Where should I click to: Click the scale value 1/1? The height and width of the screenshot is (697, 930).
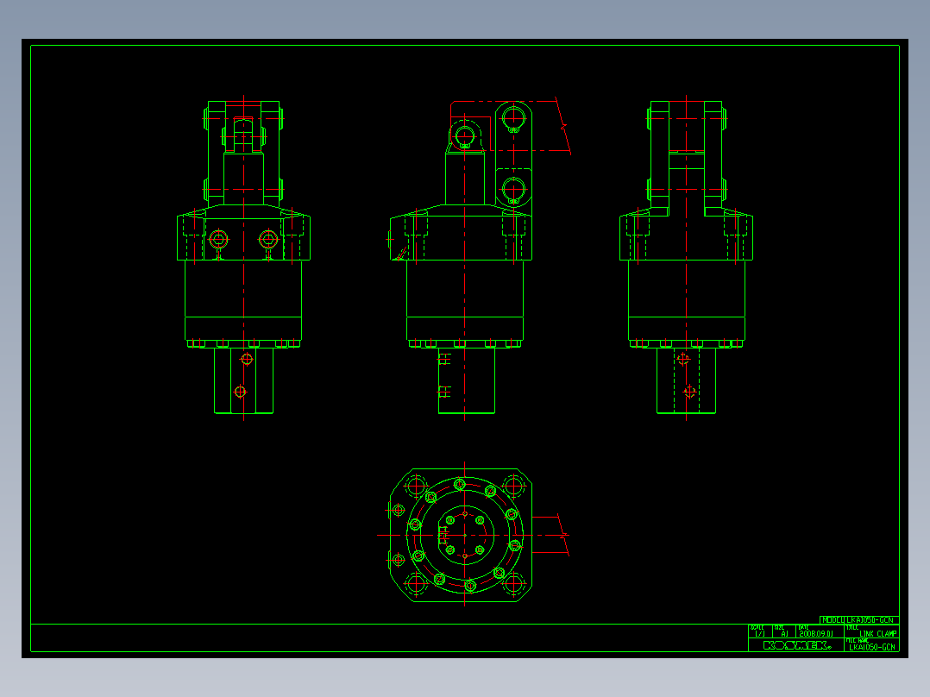click(x=760, y=633)
